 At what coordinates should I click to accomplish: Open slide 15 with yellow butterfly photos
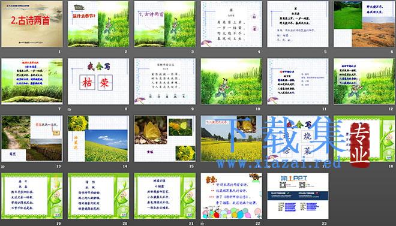coord(164,138)
